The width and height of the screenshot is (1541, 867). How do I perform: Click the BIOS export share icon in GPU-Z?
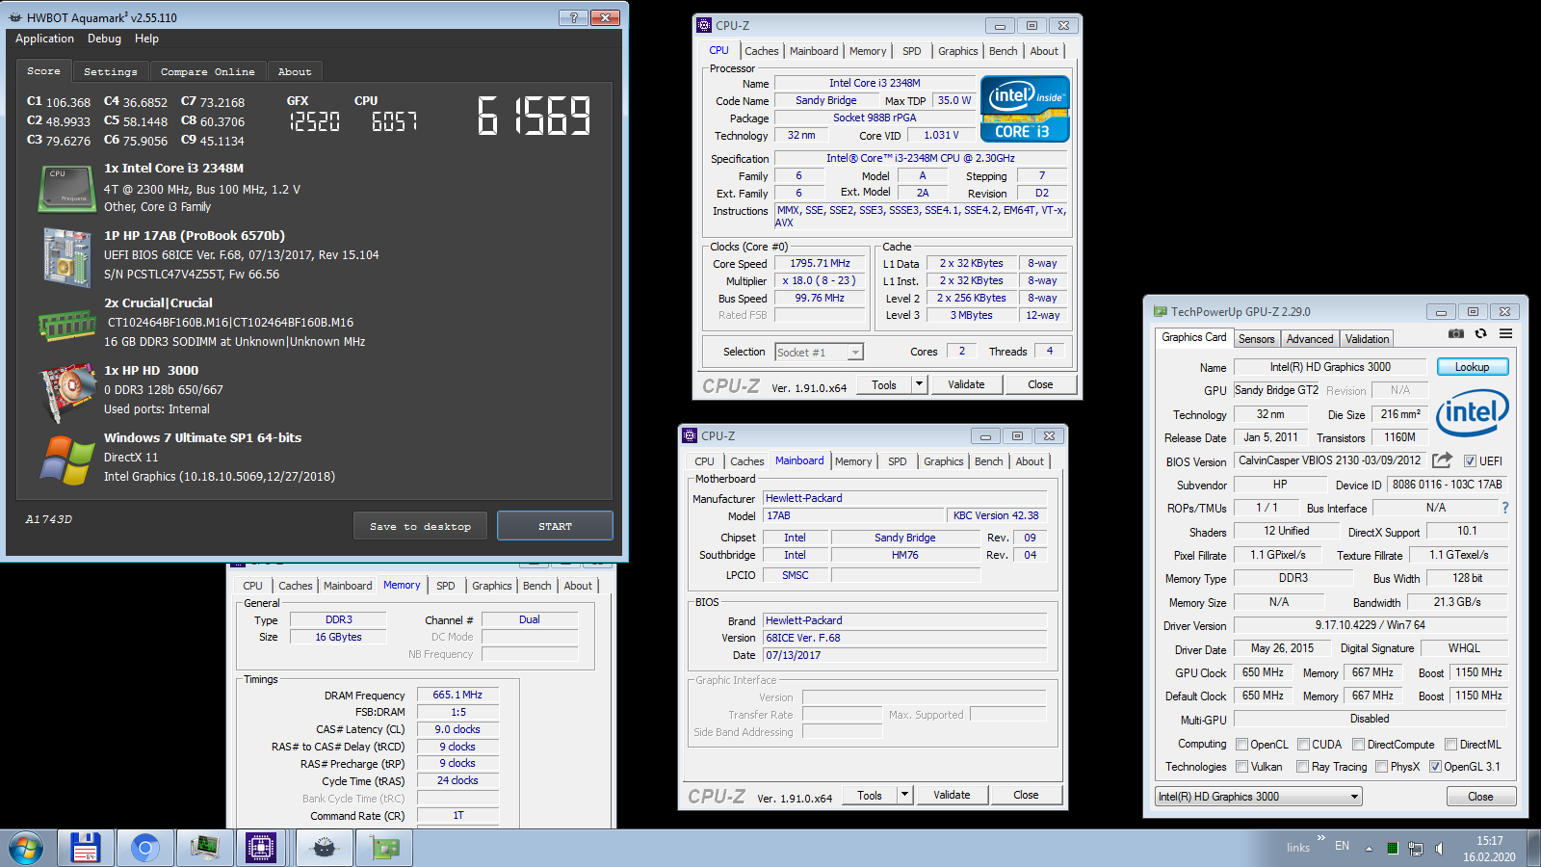pos(1442,460)
